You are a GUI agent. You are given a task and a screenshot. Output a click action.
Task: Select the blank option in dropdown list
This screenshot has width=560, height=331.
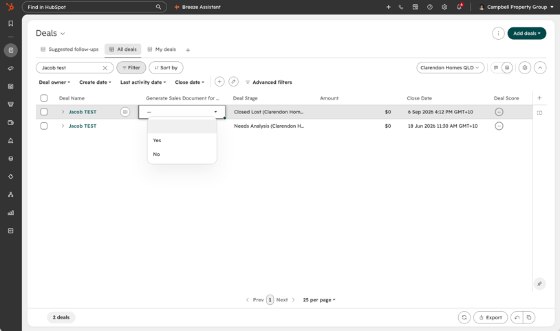182,126
